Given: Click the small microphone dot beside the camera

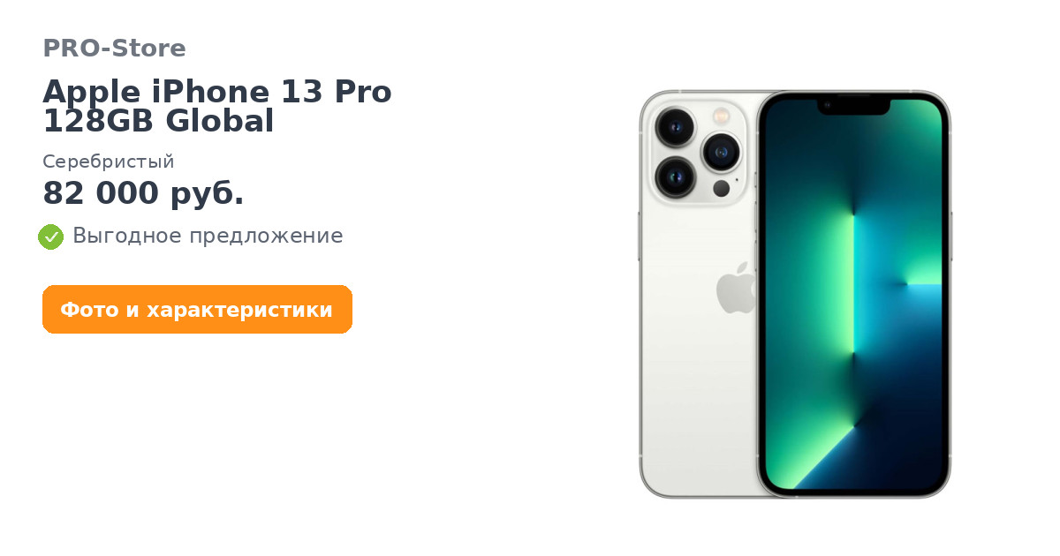Looking at the screenshot, I should coord(737,180).
